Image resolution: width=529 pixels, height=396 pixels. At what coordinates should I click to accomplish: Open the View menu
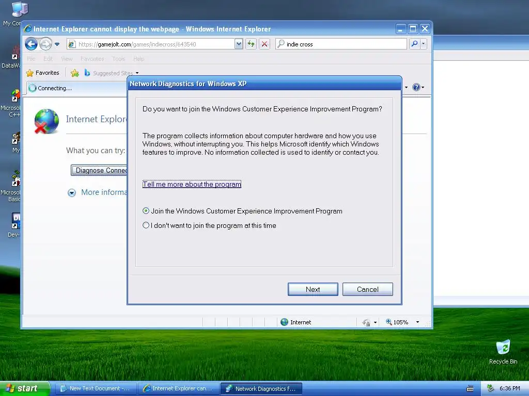[67, 59]
